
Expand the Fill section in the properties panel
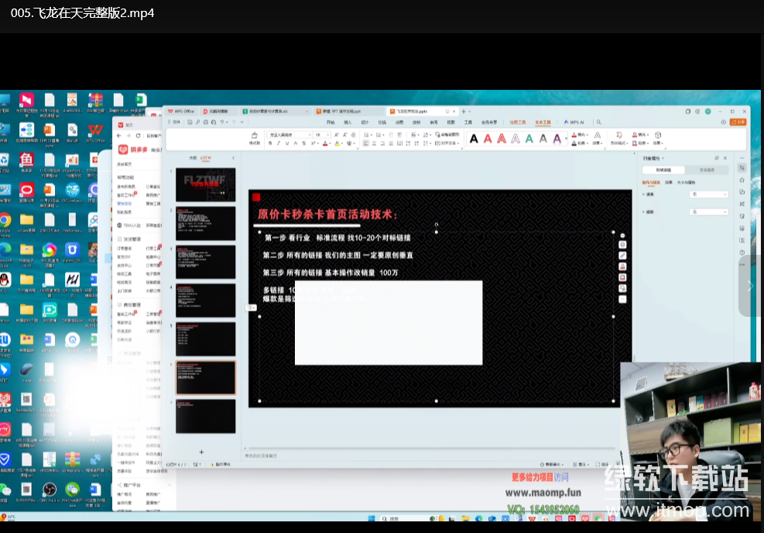[643, 194]
